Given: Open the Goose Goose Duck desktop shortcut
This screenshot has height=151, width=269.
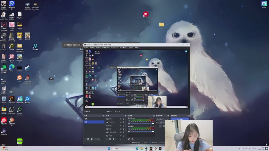Looking at the screenshot, I should tap(4, 16).
